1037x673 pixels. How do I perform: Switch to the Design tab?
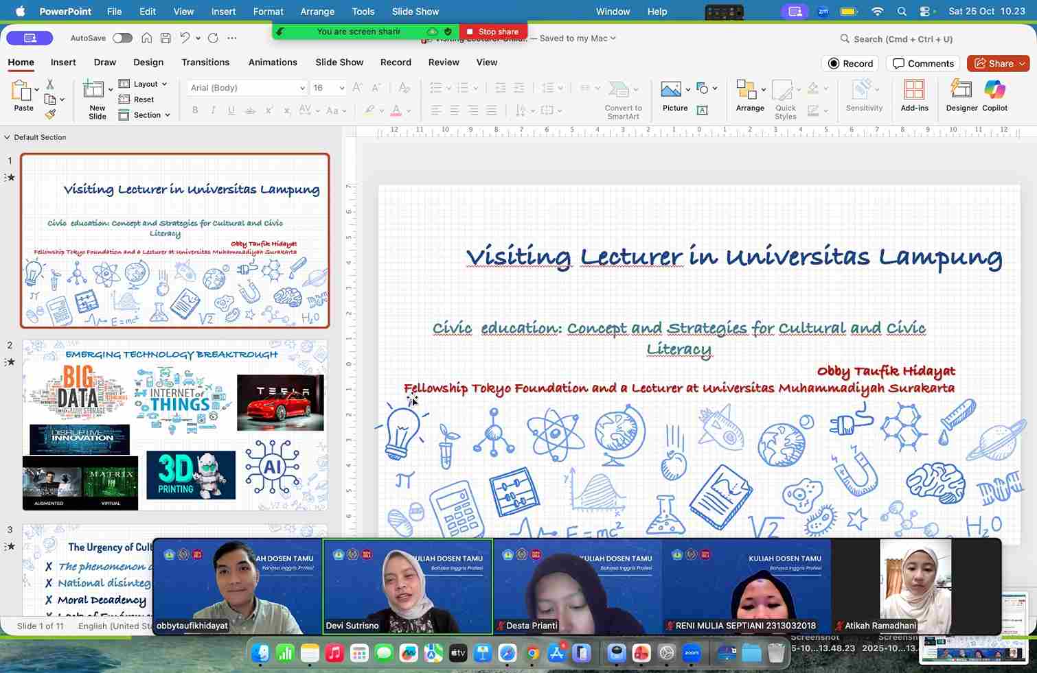148,62
